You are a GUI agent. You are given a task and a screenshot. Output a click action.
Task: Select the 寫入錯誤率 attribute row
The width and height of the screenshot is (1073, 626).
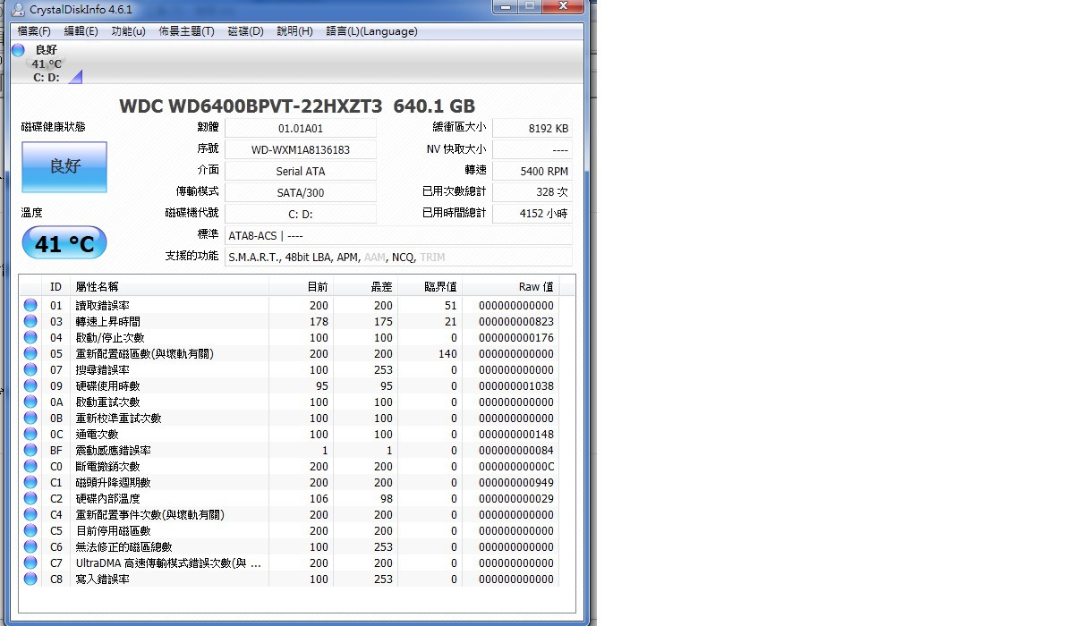(289, 579)
